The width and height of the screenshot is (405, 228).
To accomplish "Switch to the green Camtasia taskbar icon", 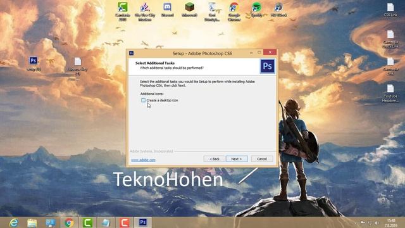I will [x=87, y=222].
